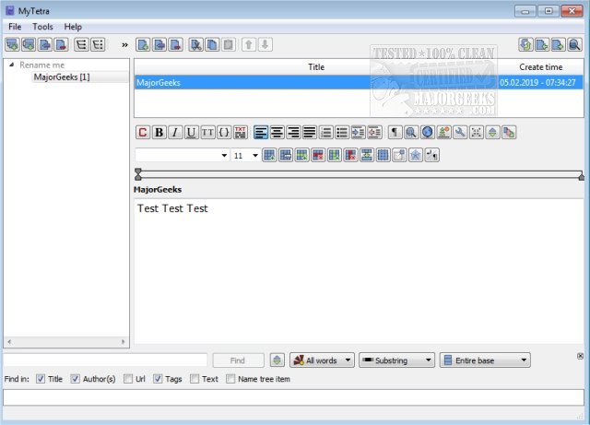Collapse the Rename me tree node
The width and height of the screenshot is (590, 425).
click(x=12, y=65)
